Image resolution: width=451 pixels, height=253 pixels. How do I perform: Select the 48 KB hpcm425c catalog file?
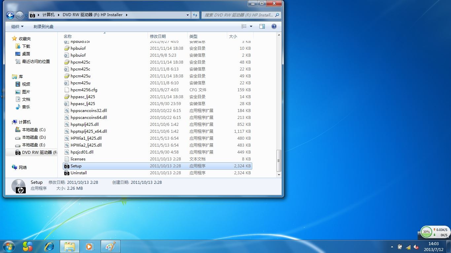click(x=157, y=62)
